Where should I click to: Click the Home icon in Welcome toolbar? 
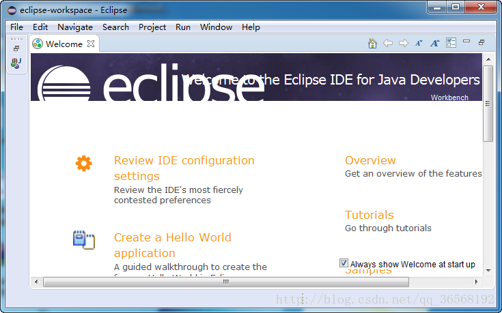tap(372, 43)
